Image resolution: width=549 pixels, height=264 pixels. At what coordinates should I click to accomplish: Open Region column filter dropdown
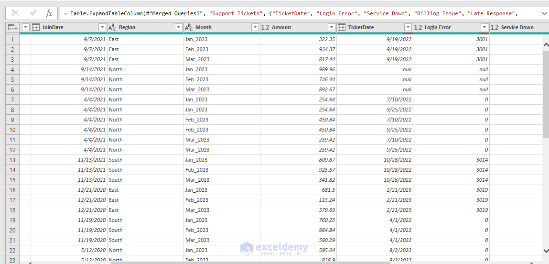coord(179,27)
